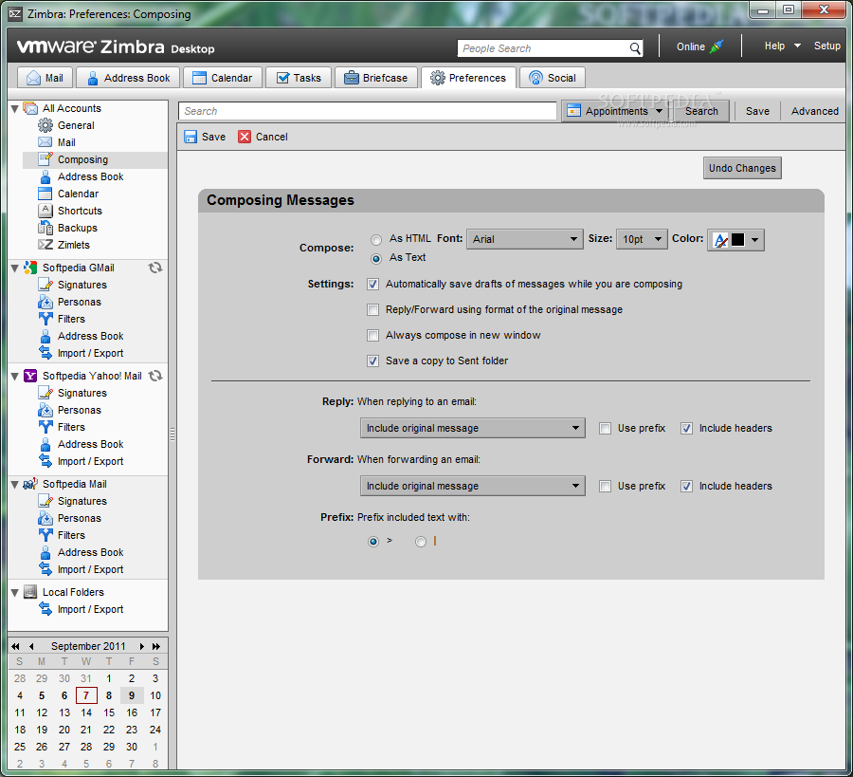The width and height of the screenshot is (853, 777).
Task: Switch to the Social tab
Action: coord(553,78)
